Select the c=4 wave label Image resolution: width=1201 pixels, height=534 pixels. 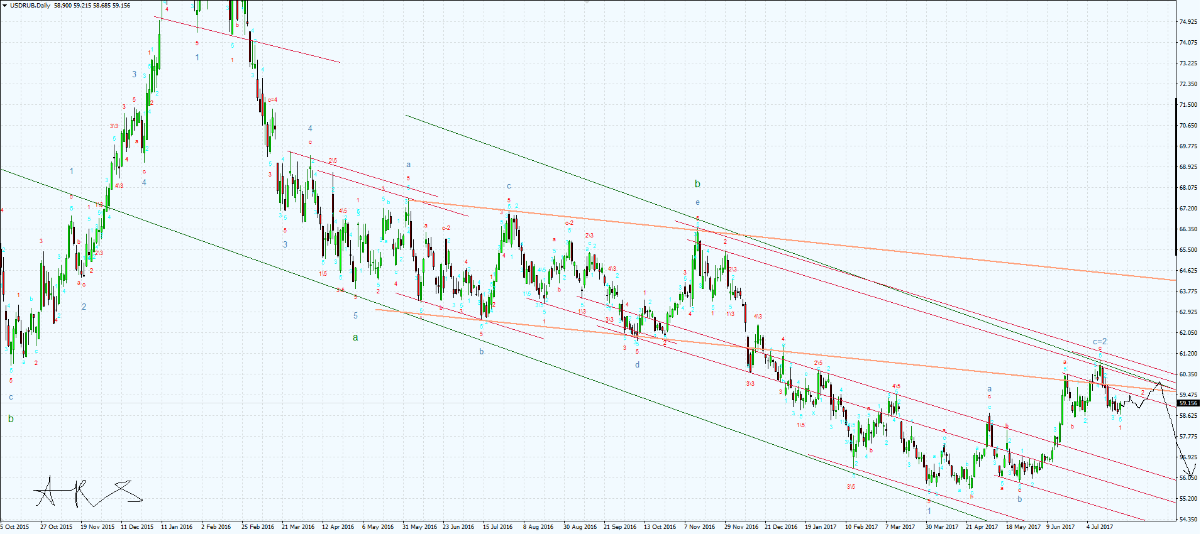pyautogui.click(x=272, y=100)
